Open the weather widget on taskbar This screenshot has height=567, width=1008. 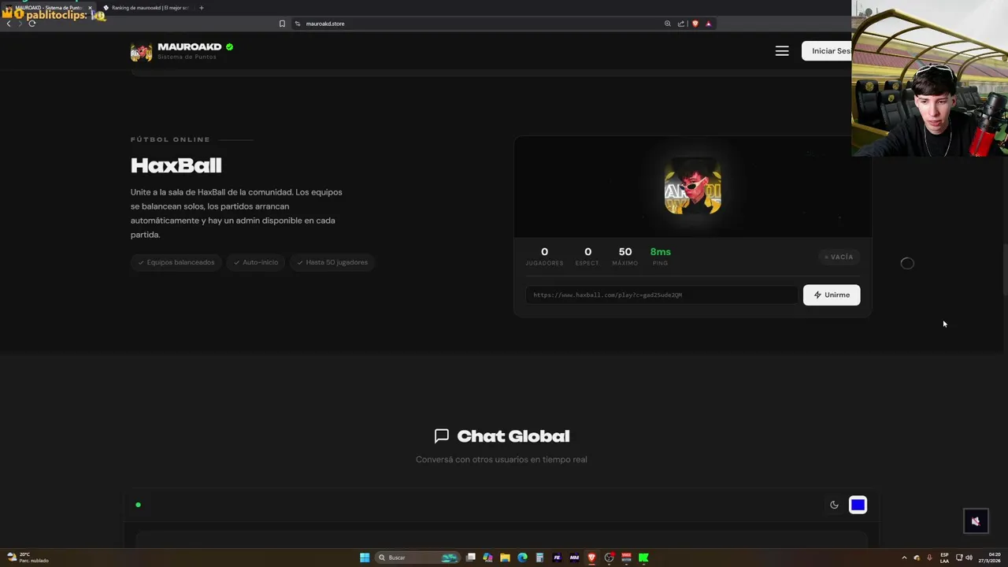[x=28, y=558]
